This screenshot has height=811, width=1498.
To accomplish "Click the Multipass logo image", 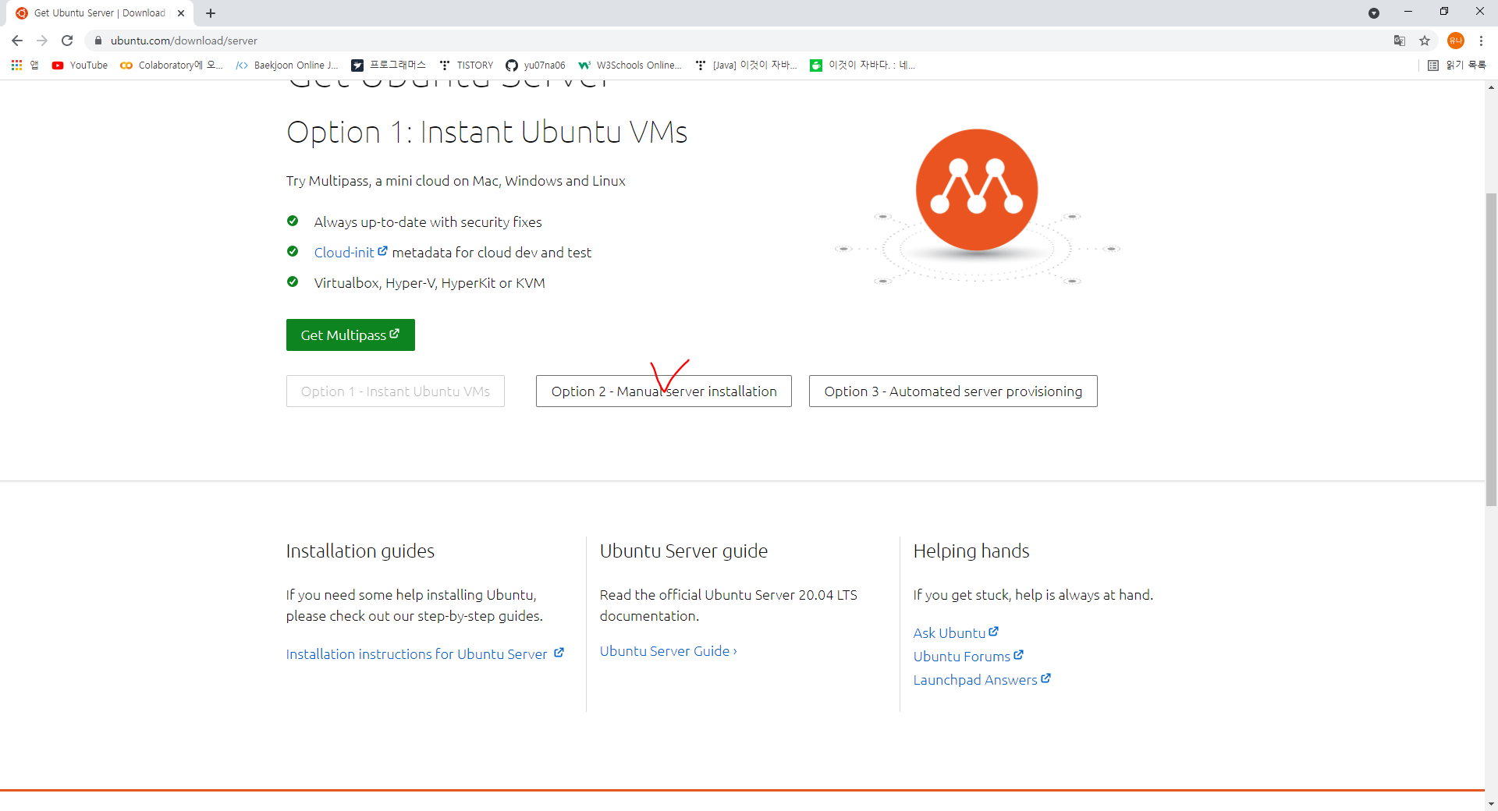I will pyautogui.click(x=977, y=206).
